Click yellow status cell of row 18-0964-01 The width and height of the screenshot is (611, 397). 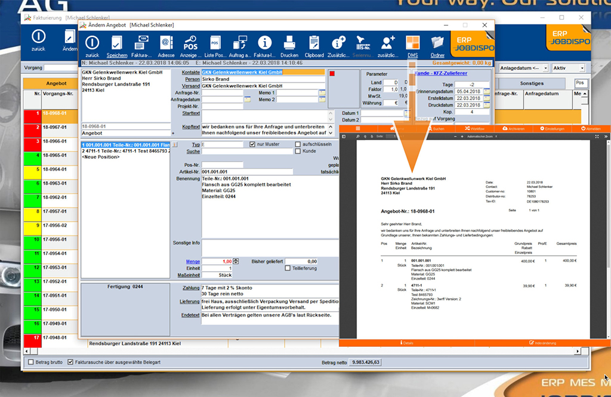(x=32, y=173)
